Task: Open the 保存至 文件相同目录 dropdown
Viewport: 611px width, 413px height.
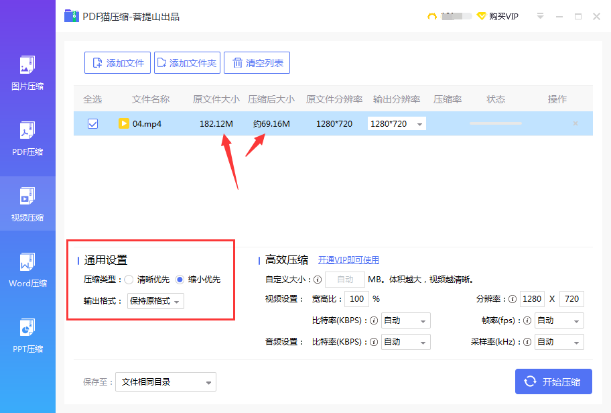Action: point(165,381)
